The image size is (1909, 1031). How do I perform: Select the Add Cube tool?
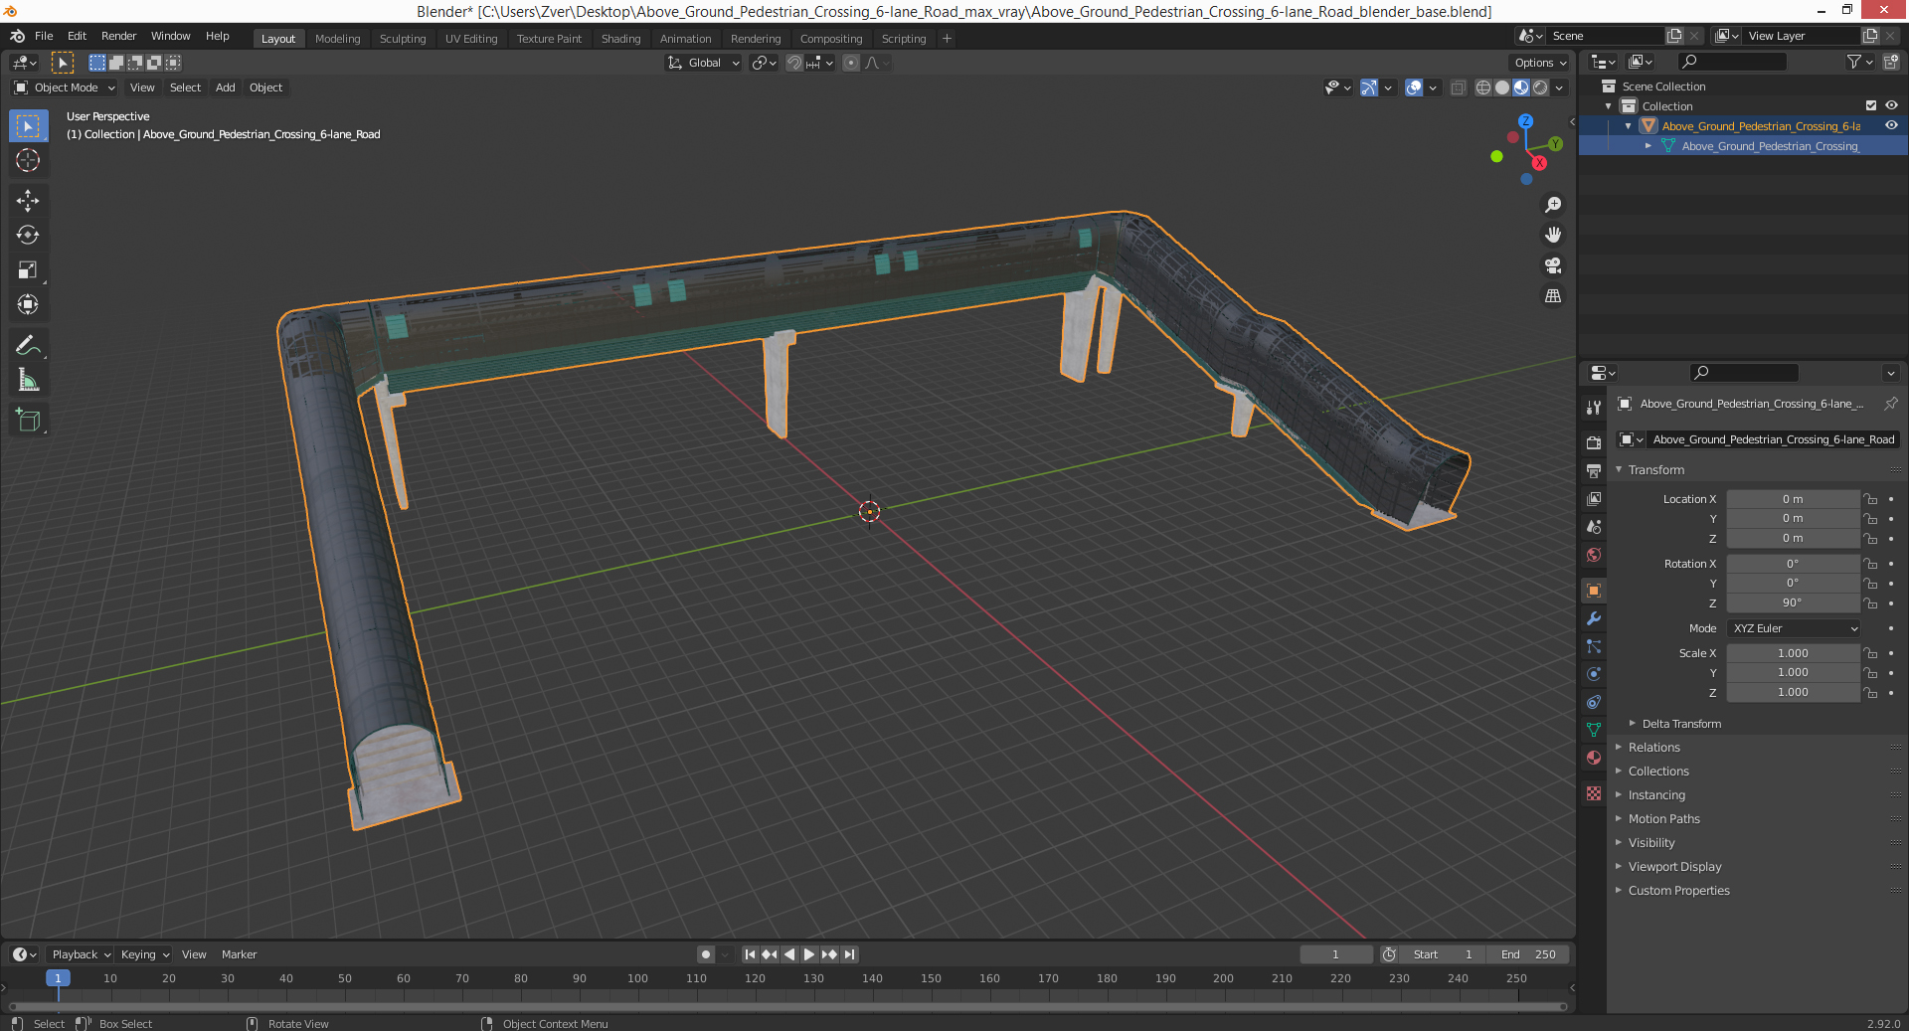(28, 421)
